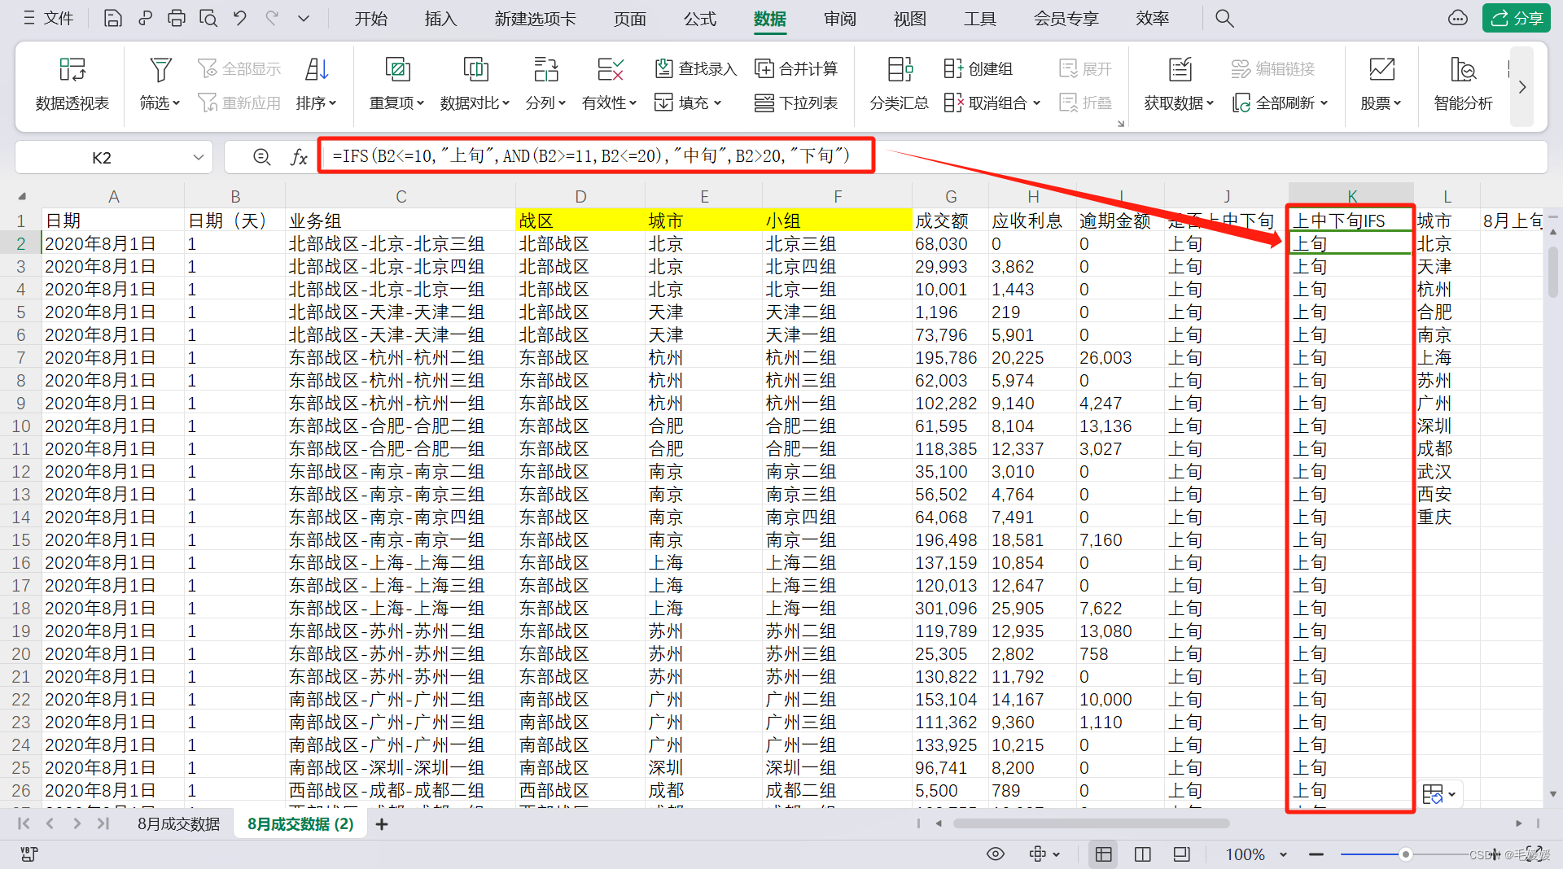Viewport: 1563px width, 869px height.
Task: Click the 股票 stocks icon
Action: pyautogui.click(x=1381, y=69)
